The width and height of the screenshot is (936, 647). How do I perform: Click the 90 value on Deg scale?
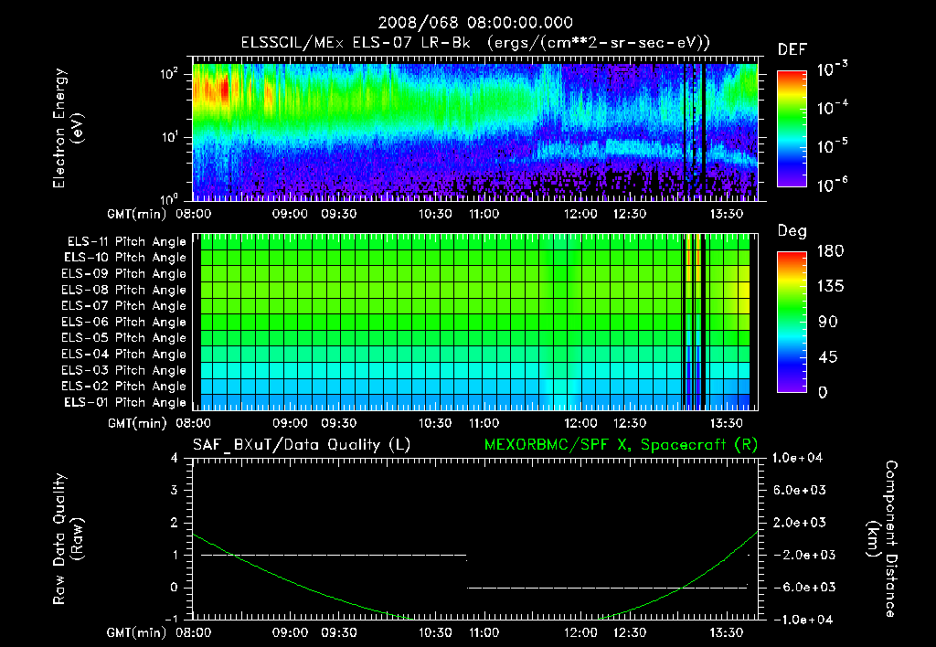(x=828, y=323)
